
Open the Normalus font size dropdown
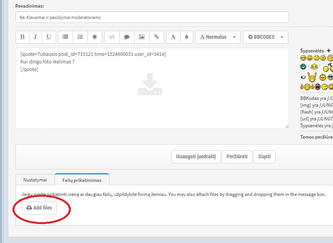(x=218, y=37)
